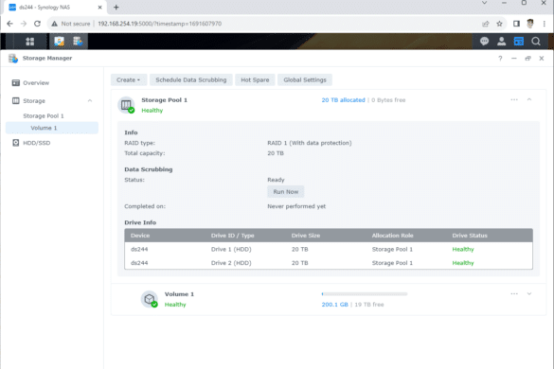Click the Volume 1 cube icon

[x=150, y=299]
